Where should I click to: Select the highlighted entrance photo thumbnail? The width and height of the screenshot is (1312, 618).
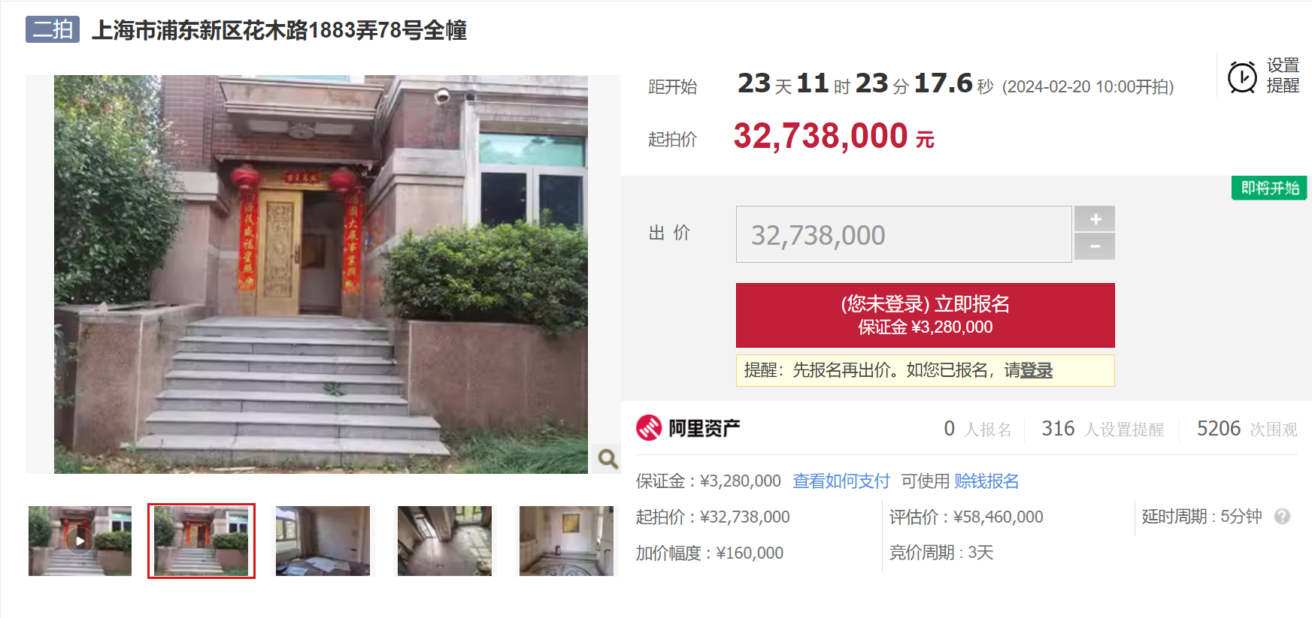pyautogui.click(x=201, y=541)
